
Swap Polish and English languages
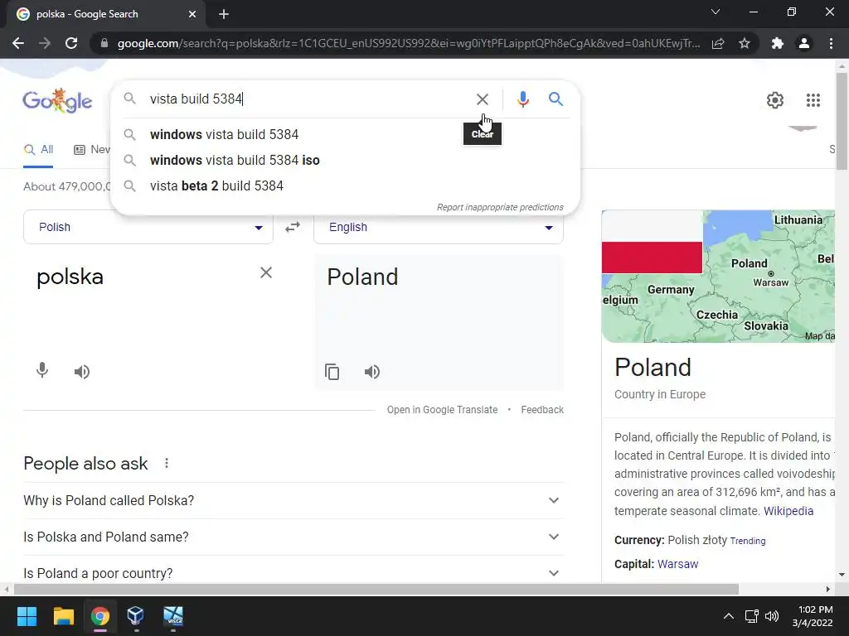coord(293,227)
